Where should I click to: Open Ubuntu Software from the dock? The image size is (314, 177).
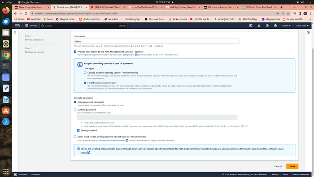coord(6,111)
